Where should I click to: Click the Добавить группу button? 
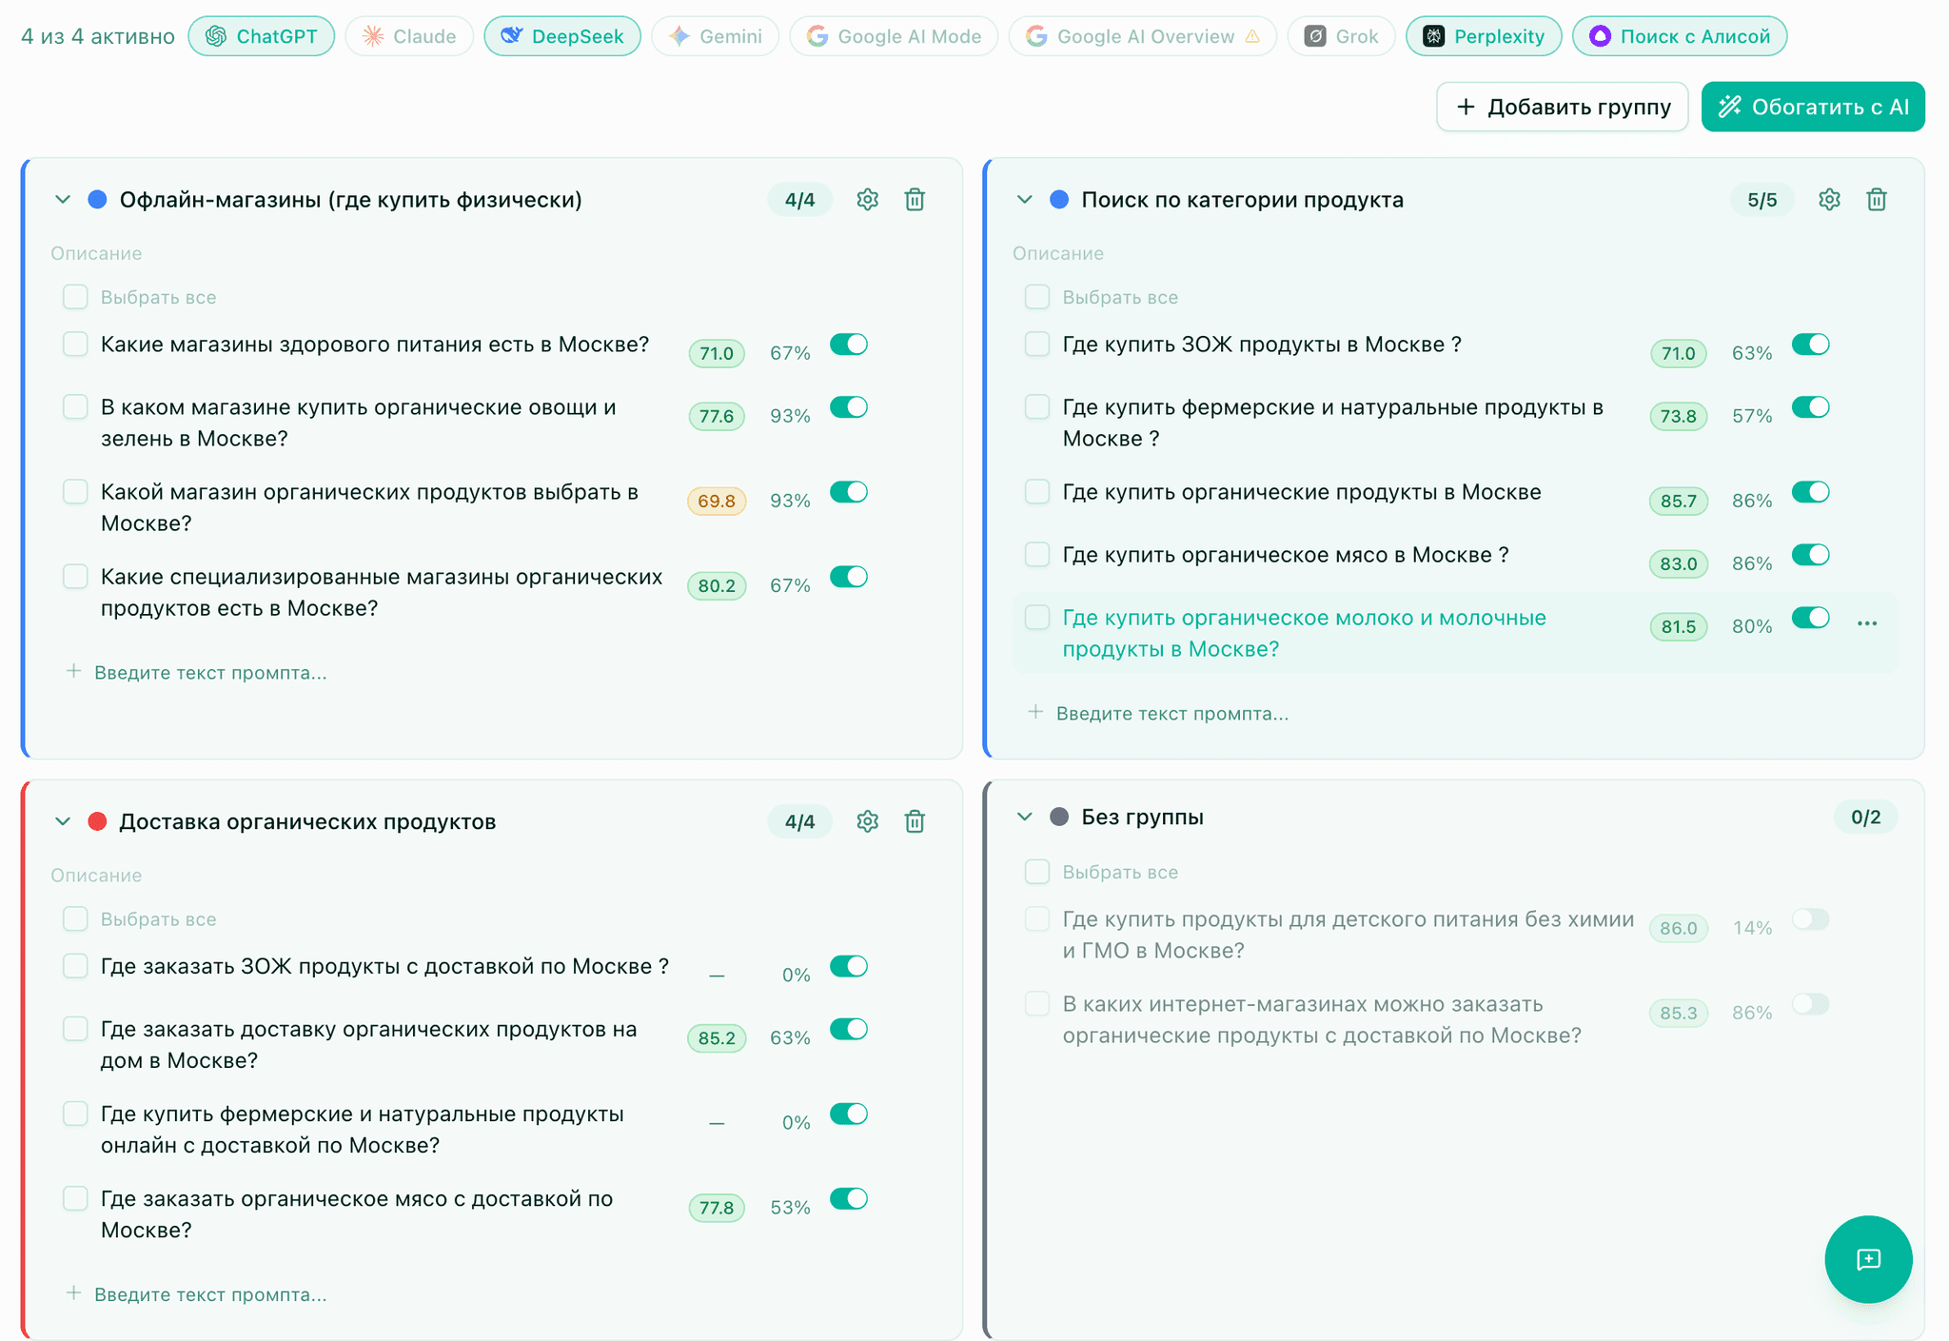[x=1562, y=107]
